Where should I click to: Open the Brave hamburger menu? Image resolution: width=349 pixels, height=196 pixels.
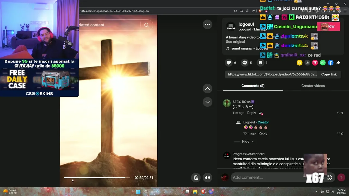tap(345, 11)
